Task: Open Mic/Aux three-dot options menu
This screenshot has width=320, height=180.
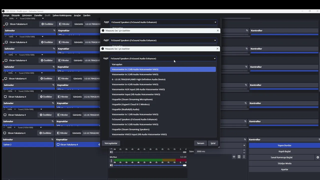Action: pos(111,161)
